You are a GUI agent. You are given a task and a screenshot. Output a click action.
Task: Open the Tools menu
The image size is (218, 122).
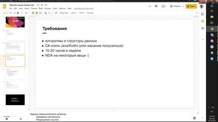55,8
